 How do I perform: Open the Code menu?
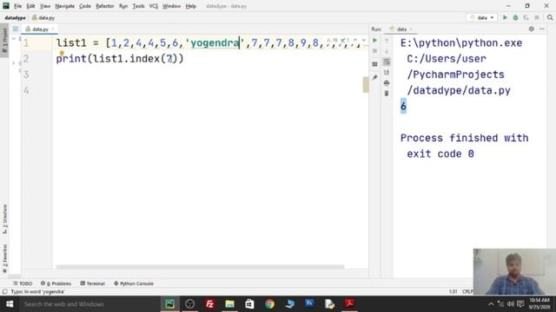[x=85, y=6]
